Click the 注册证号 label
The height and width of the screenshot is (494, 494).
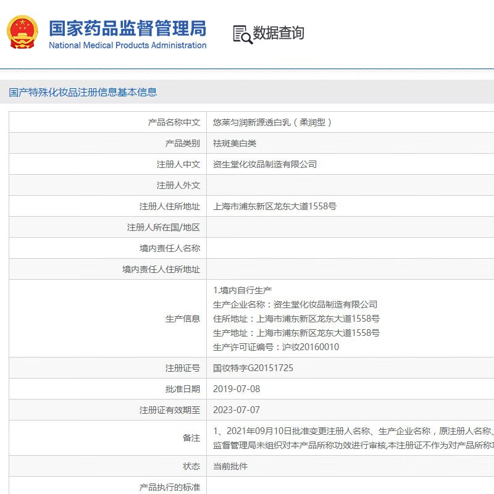[183, 368]
